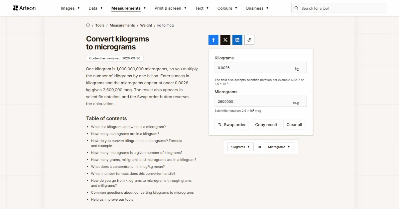
Task: Share page on LinkedIn
Action: (237, 40)
